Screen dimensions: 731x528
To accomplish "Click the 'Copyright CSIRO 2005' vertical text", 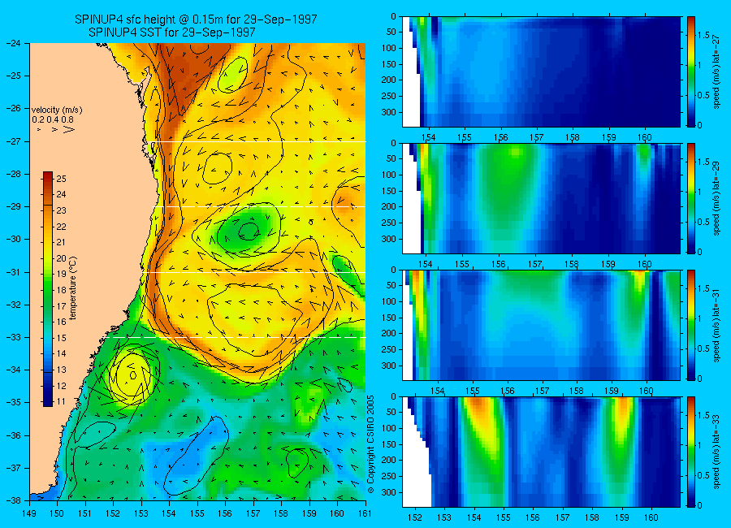I will pos(370,444).
